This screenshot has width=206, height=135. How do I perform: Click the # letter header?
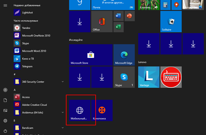pyautogui.click(x=15, y=74)
